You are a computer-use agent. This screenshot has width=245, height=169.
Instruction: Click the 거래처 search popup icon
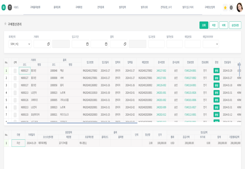coord(48,44)
